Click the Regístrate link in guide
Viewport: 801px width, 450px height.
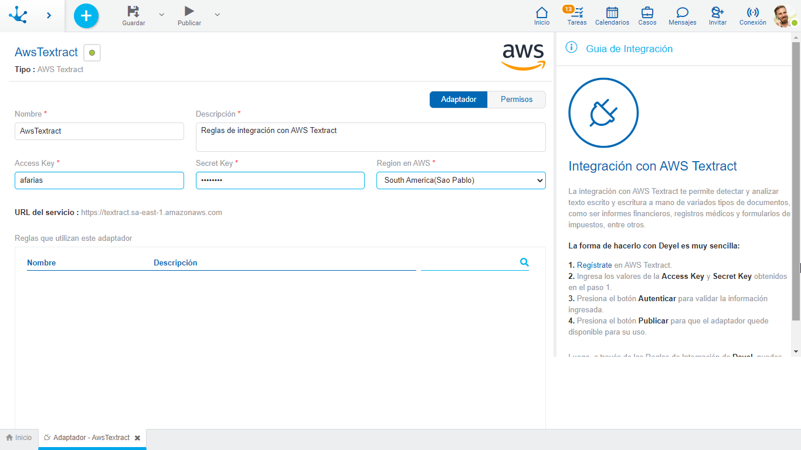(594, 265)
